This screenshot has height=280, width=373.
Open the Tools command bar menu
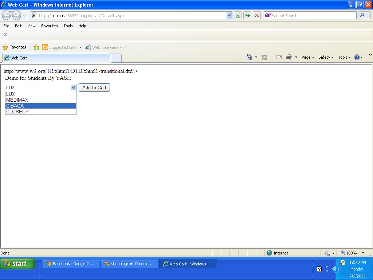pyautogui.click(x=344, y=57)
